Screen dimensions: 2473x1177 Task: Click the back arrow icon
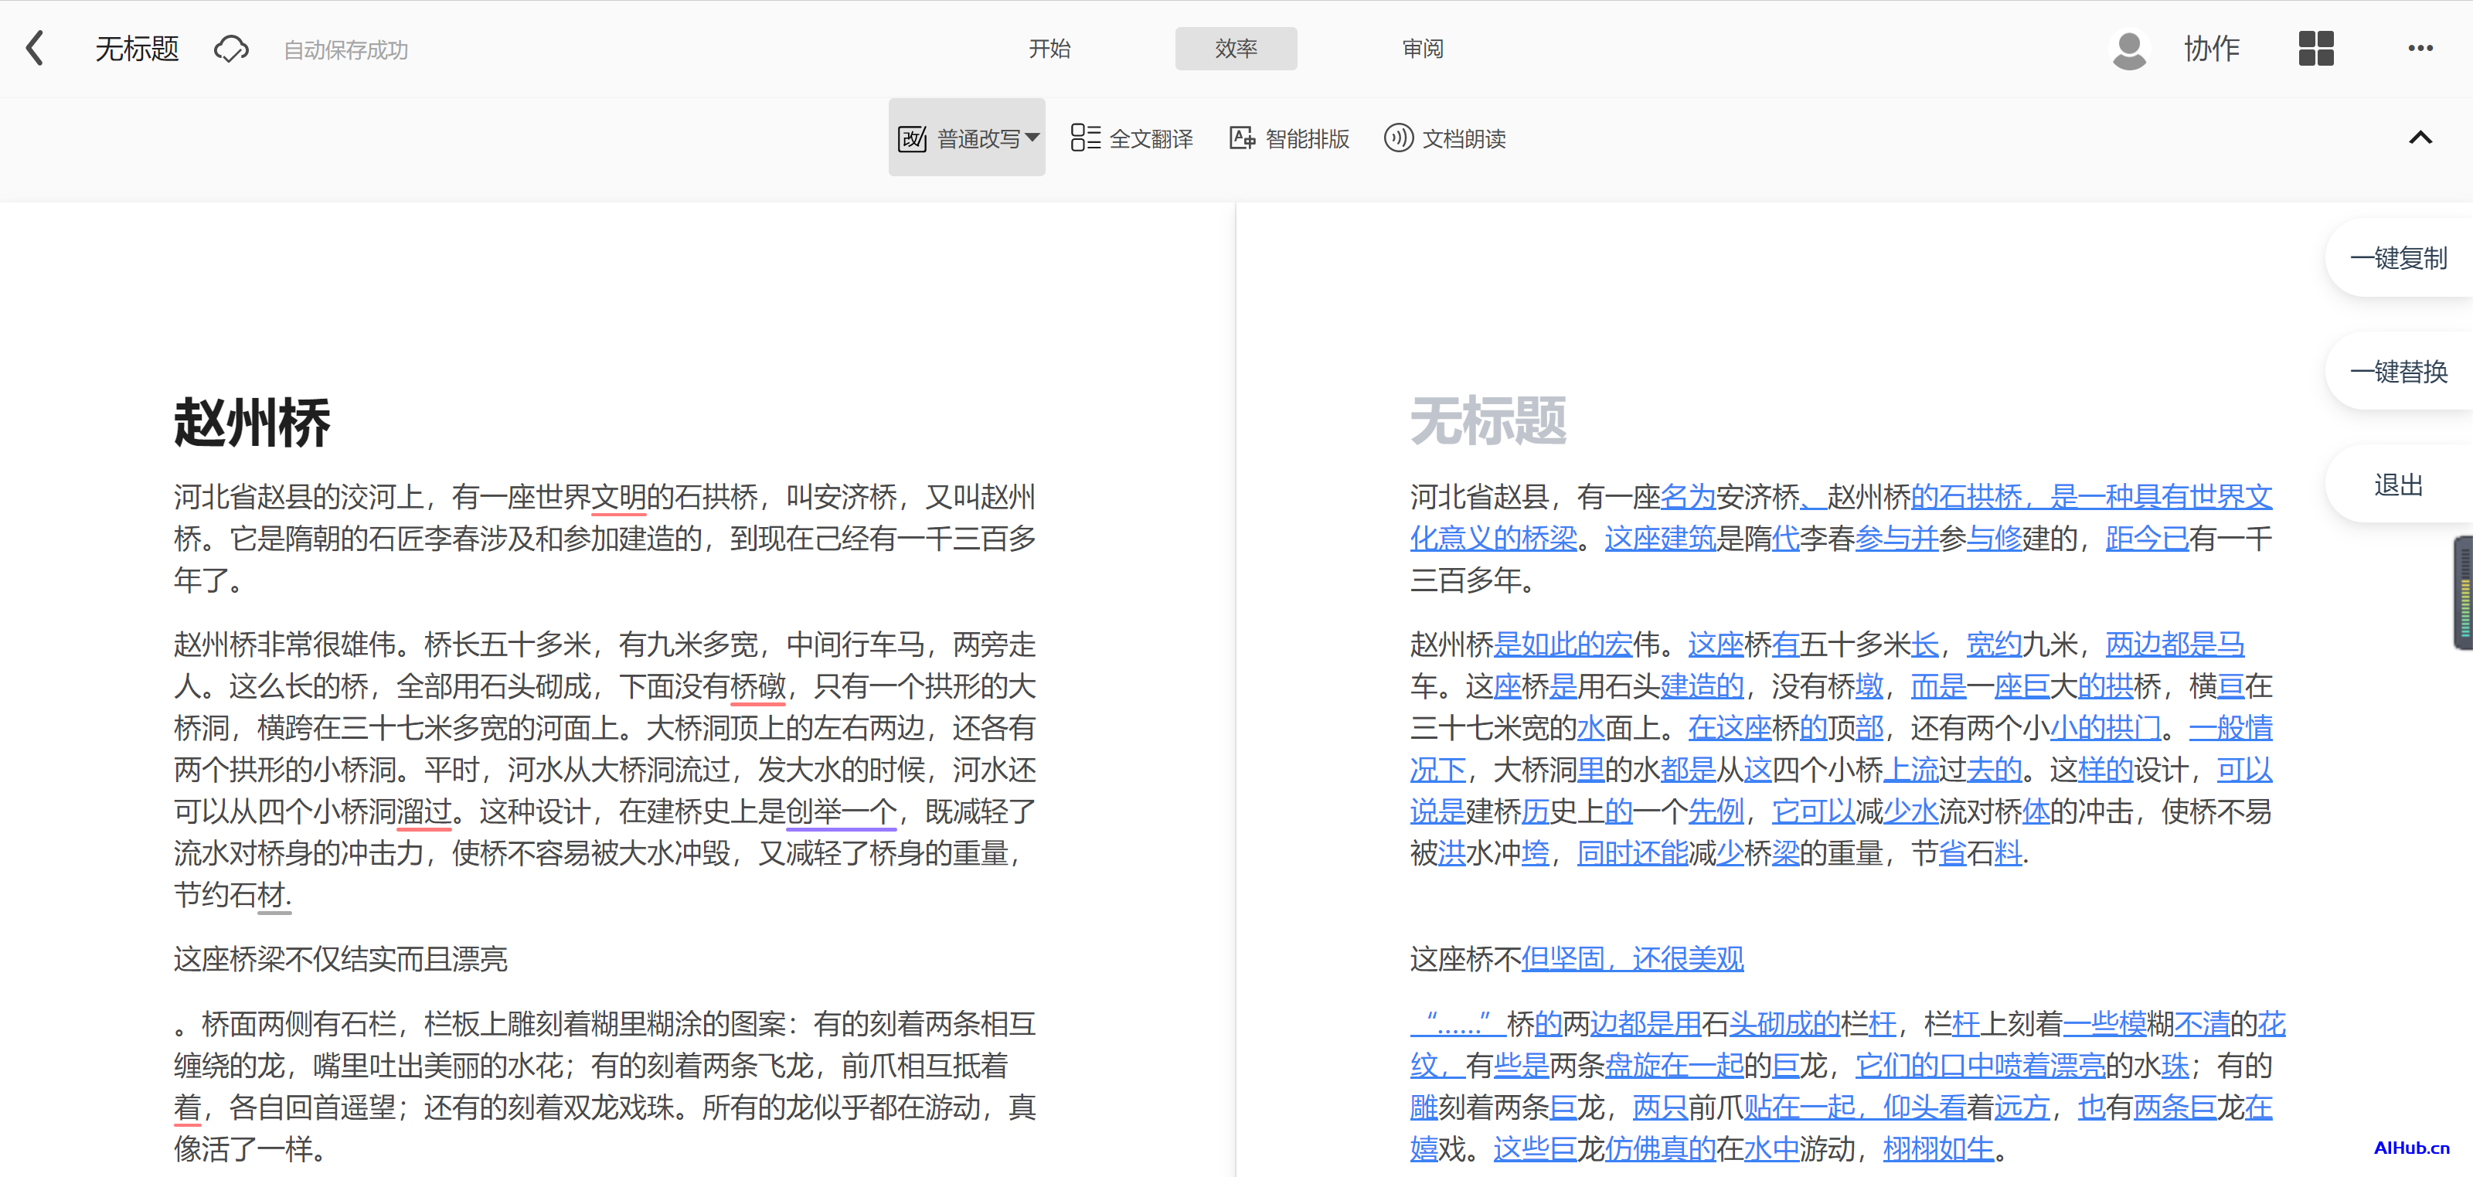(x=35, y=48)
